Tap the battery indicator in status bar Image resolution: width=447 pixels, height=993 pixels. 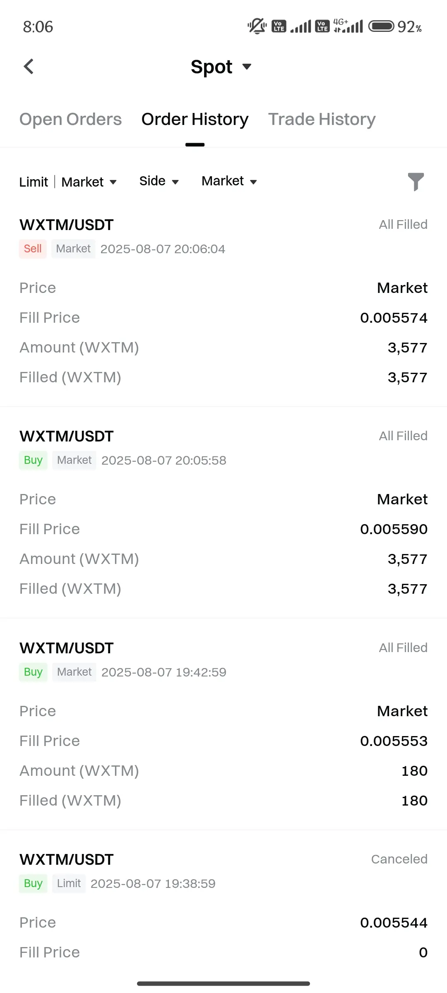tap(381, 26)
